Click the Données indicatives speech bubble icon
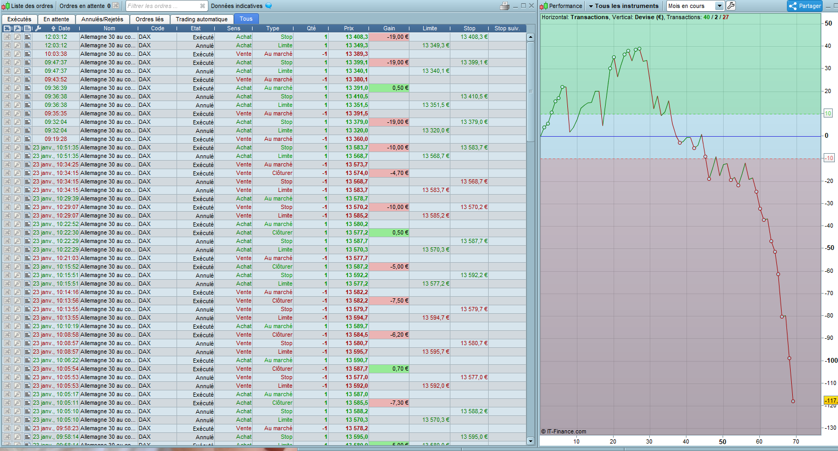The image size is (838, 451). [269, 6]
